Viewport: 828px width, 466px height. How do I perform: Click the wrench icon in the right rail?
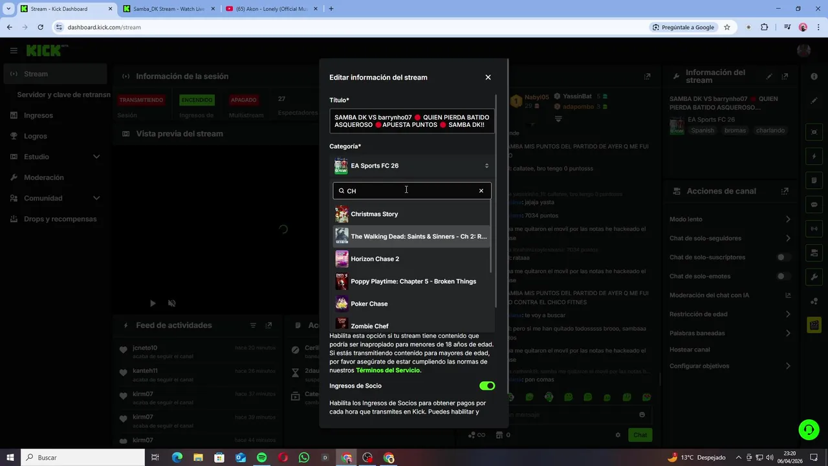(814, 277)
